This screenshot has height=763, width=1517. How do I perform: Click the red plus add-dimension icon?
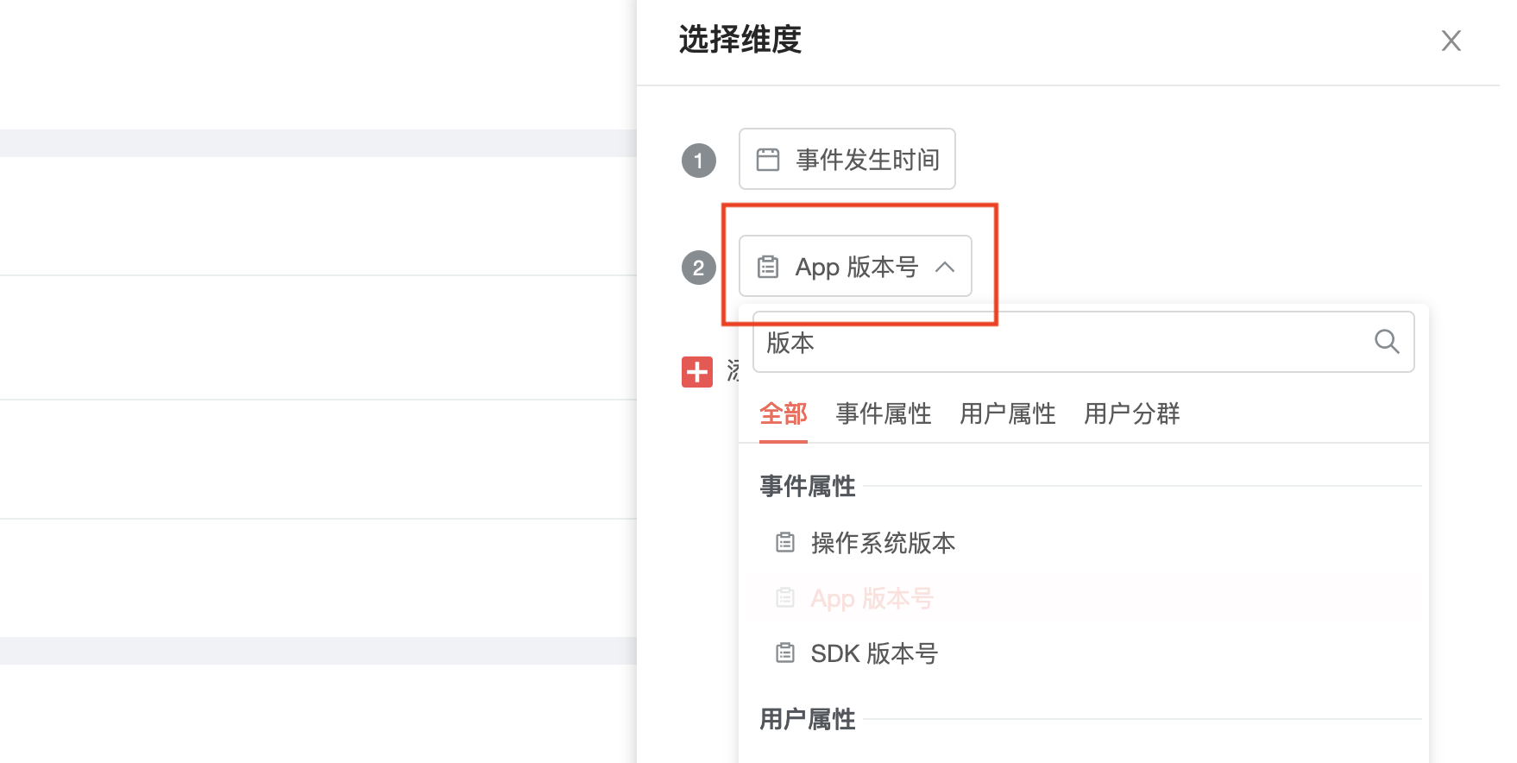pos(697,372)
